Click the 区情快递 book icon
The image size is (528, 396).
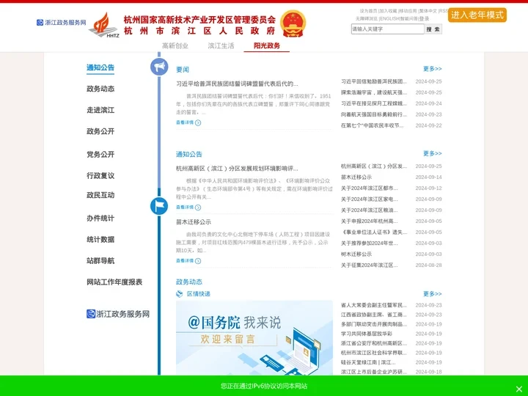point(180,293)
